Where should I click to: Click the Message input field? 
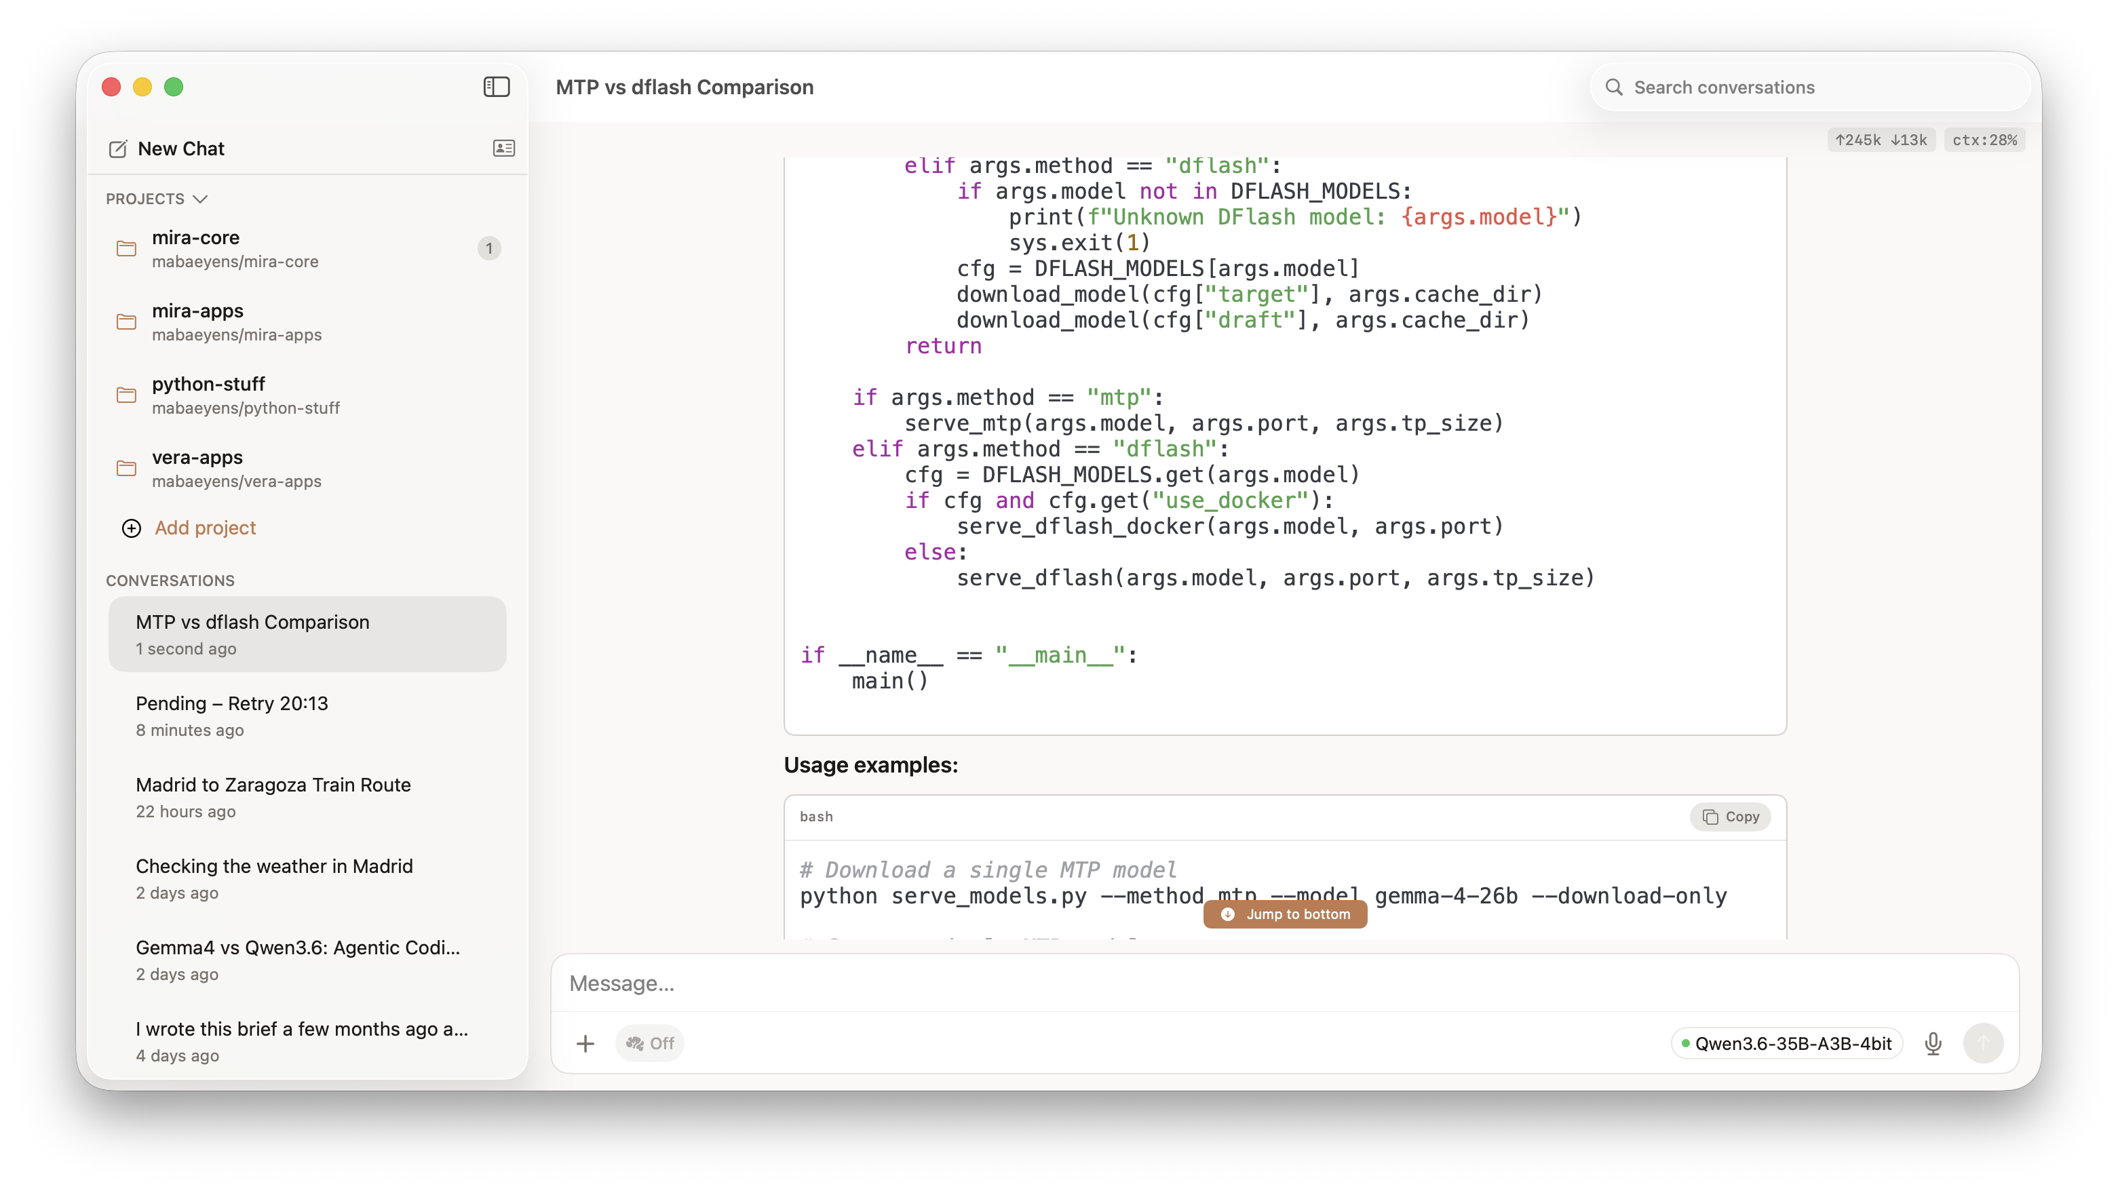[x=1284, y=983]
